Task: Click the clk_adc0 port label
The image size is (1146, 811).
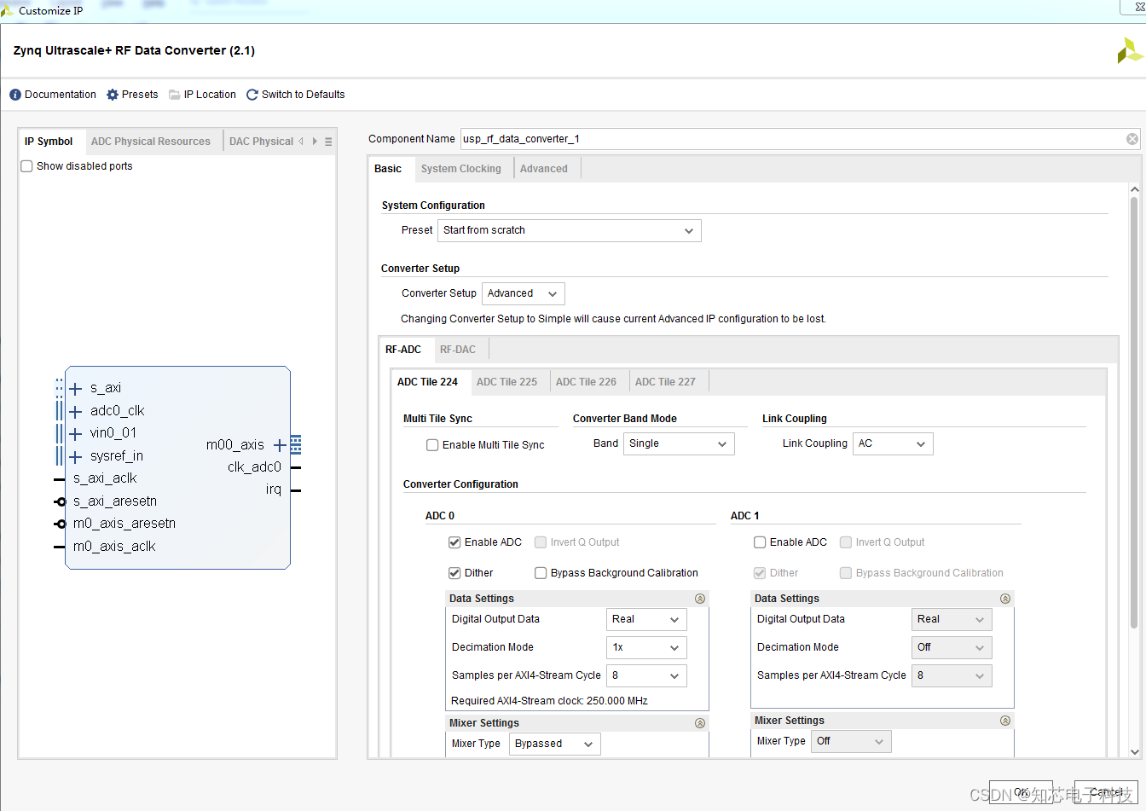Action: (254, 467)
